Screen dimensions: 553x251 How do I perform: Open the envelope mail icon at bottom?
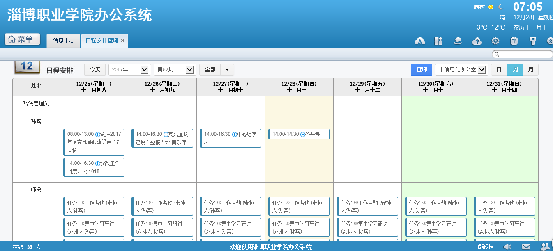(x=526, y=246)
